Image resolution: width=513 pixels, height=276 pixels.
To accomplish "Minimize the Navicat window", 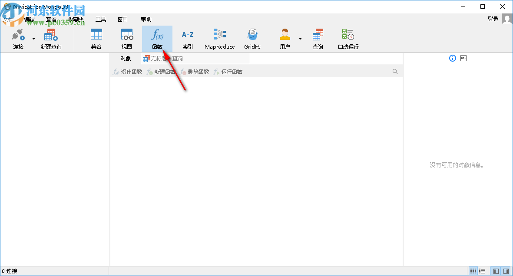I will (x=463, y=7).
